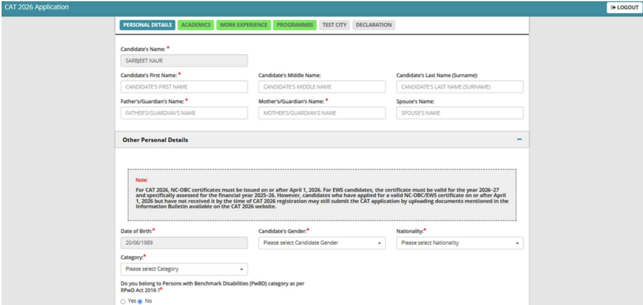Open the Category dropdown
The image size is (643, 305).
(x=184, y=269)
